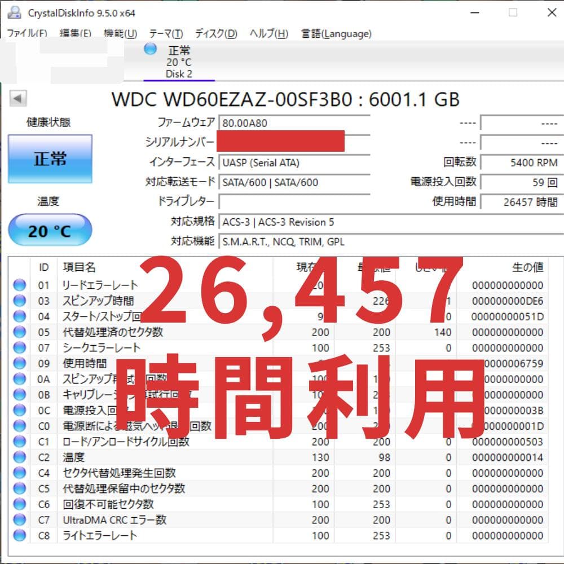Click the status icon beside ライトエラーレート
Viewport: 564px width, 564px height.
point(19,535)
